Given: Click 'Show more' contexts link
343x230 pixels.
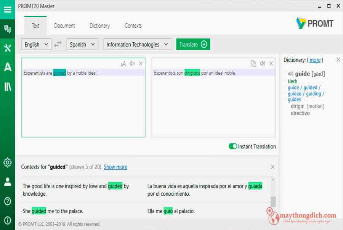Looking at the screenshot, I should tap(115, 167).
